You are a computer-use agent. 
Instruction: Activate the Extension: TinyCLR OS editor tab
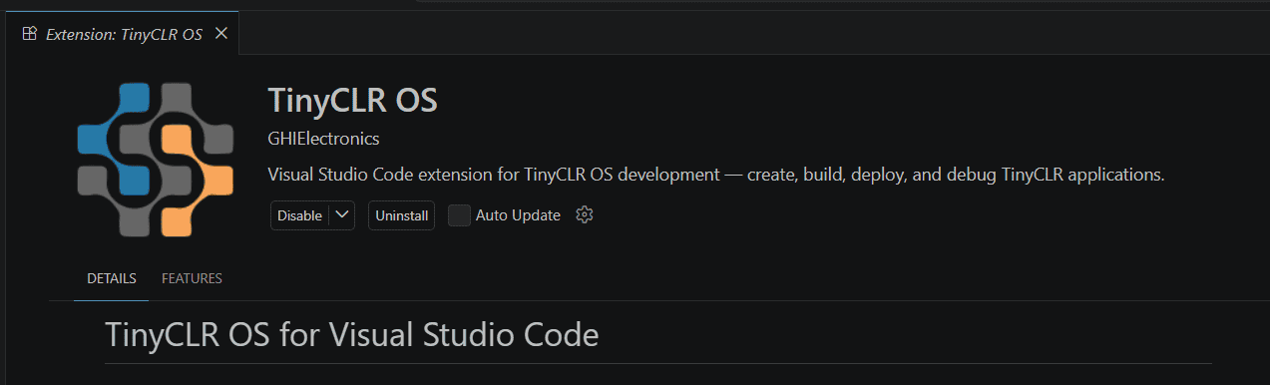point(124,34)
